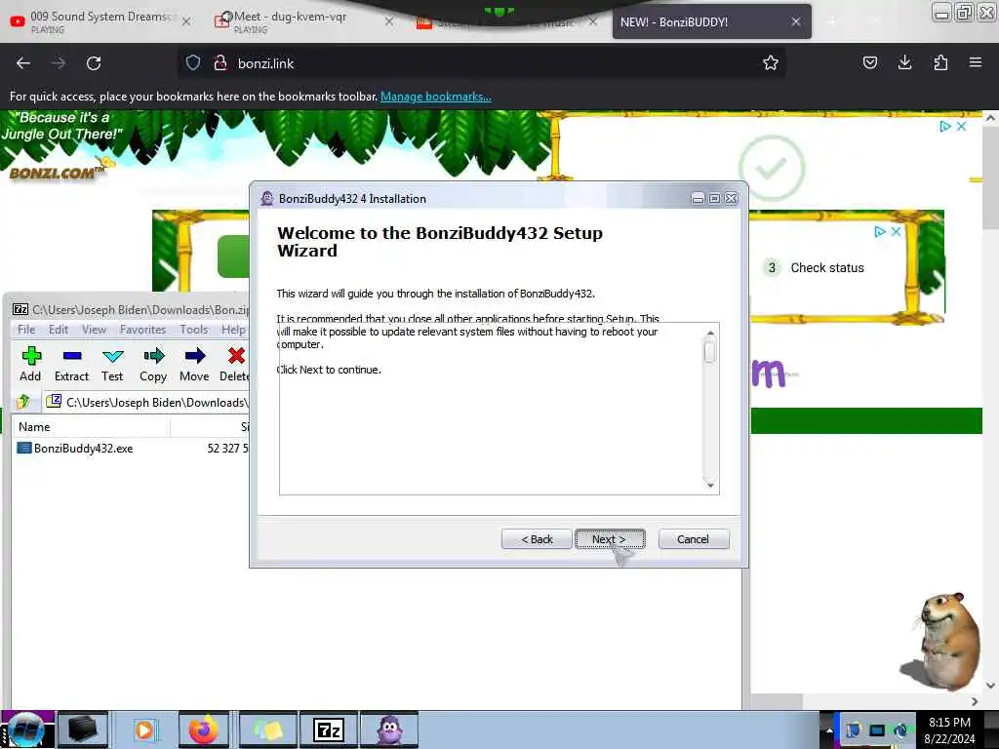Click the Check status ad item
Image resolution: width=999 pixels, height=749 pixels.
[x=815, y=267]
